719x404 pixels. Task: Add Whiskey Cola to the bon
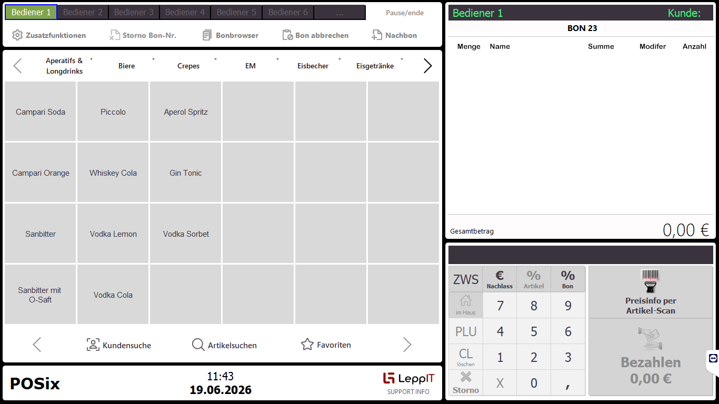pos(113,173)
